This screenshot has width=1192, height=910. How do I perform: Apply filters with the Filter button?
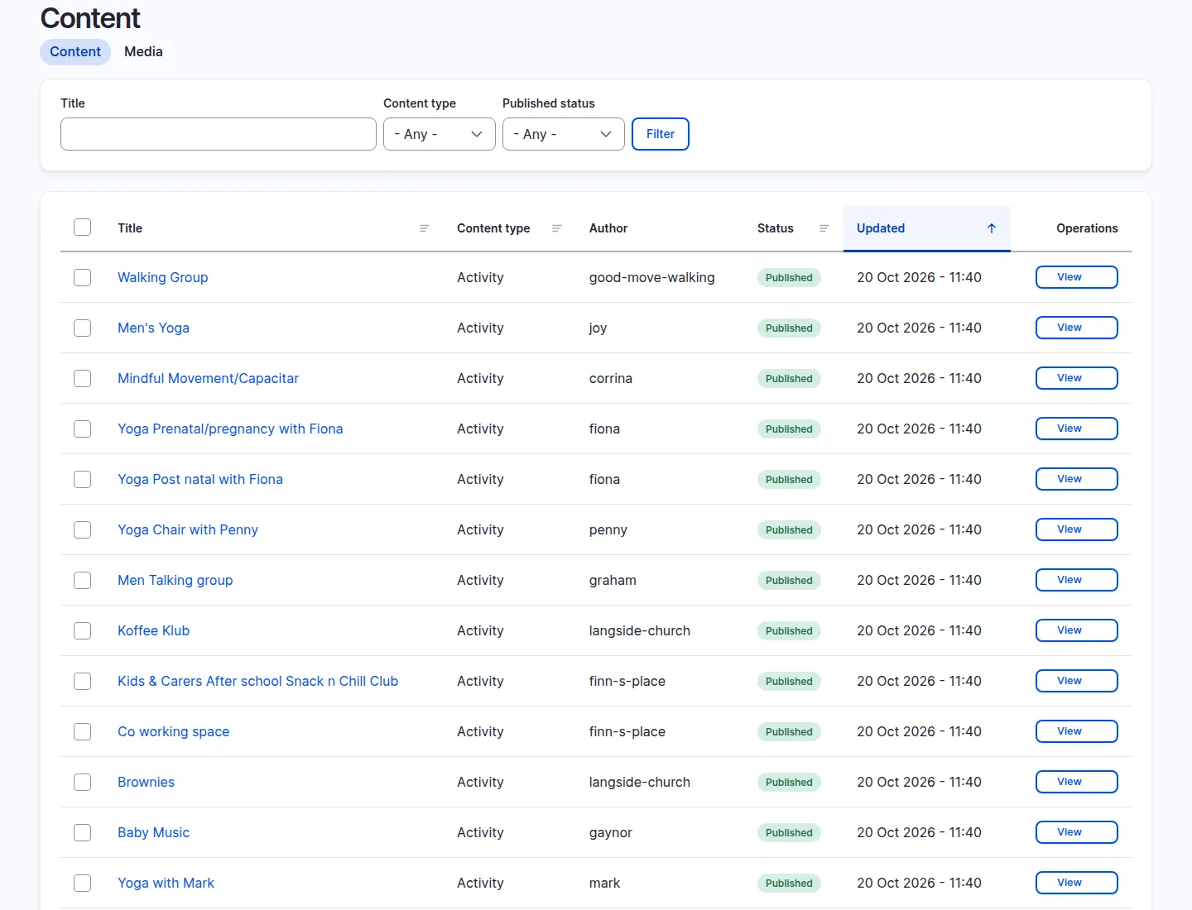coord(661,134)
